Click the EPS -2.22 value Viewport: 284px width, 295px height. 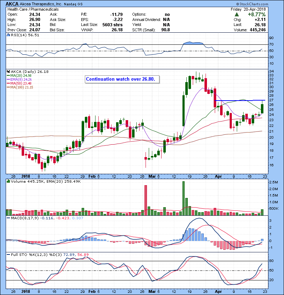[x=118, y=20]
